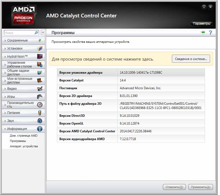Click the 2D driver version 8.01.01.1390
The height and width of the screenshot is (195, 220).
pyautogui.click(x=128, y=96)
